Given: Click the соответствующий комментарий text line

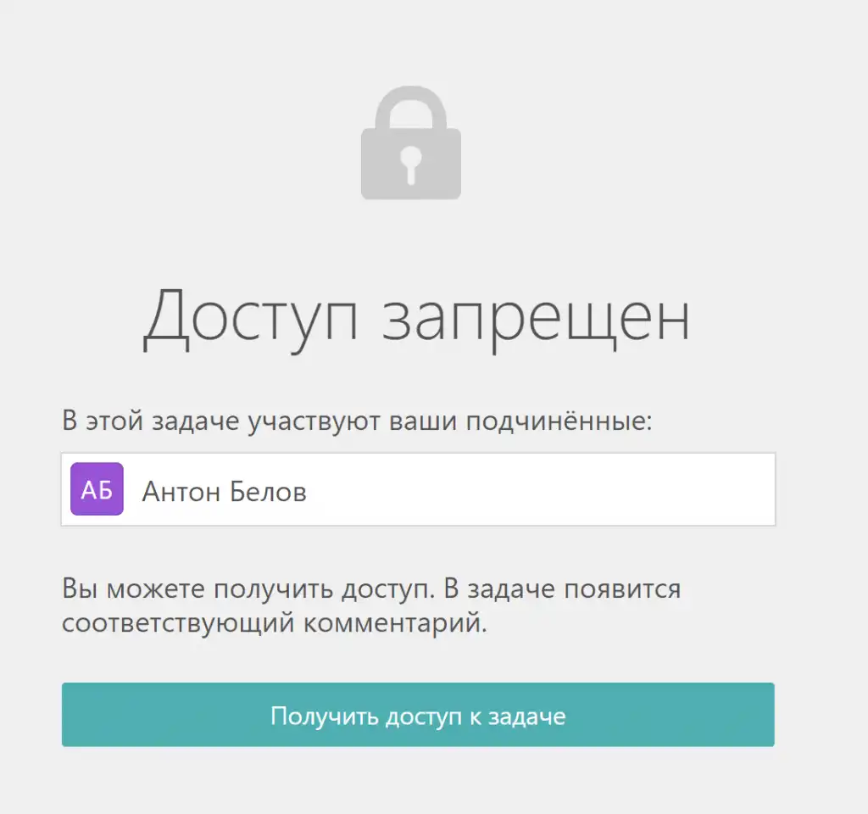Looking at the screenshot, I should click(275, 623).
